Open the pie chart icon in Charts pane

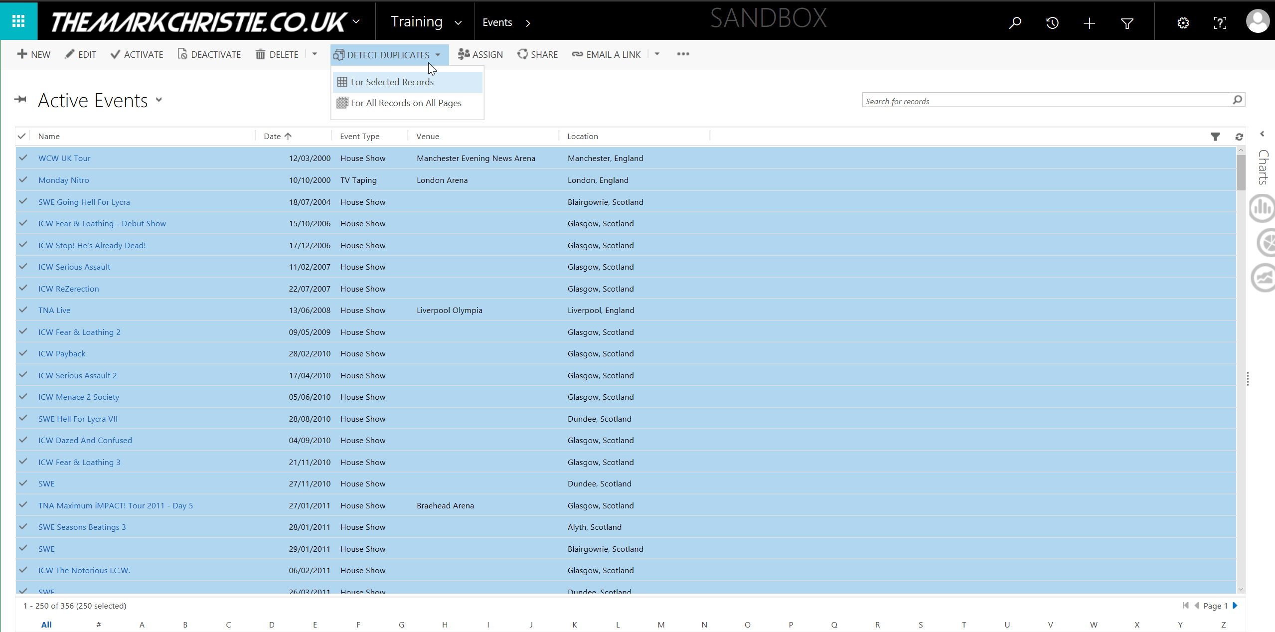click(1265, 243)
